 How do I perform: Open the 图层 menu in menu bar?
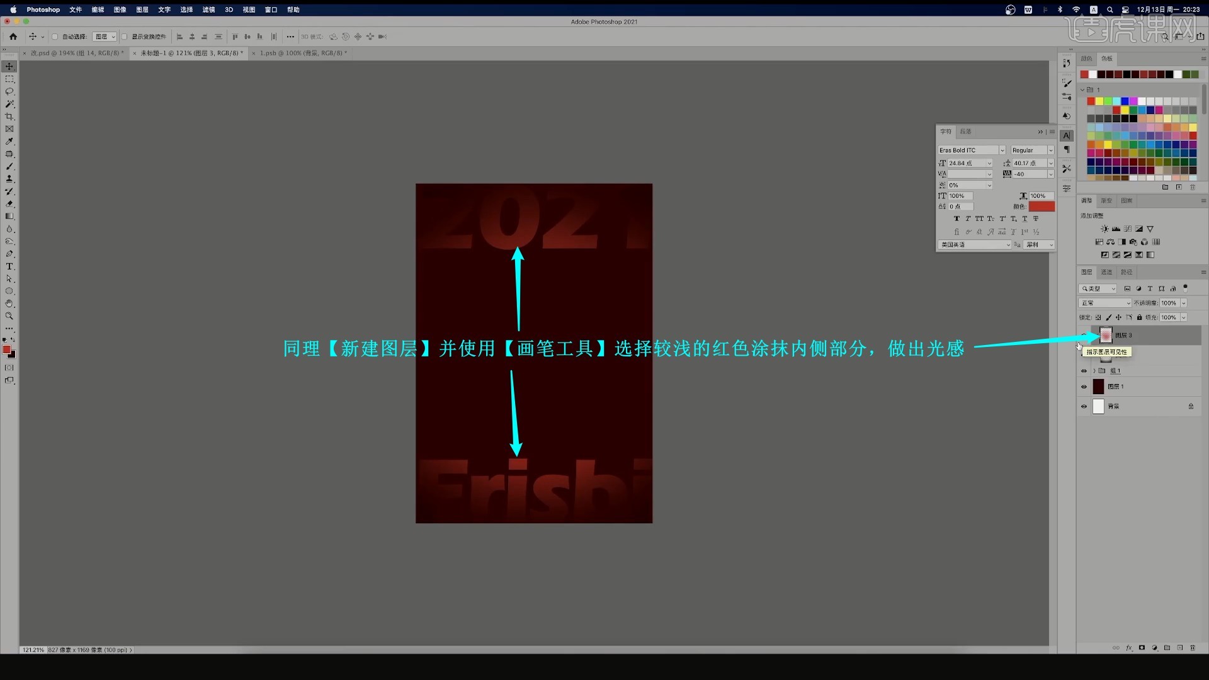142,9
